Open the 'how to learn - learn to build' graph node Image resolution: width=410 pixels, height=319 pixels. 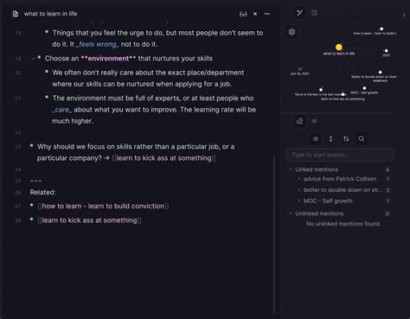click(381, 29)
